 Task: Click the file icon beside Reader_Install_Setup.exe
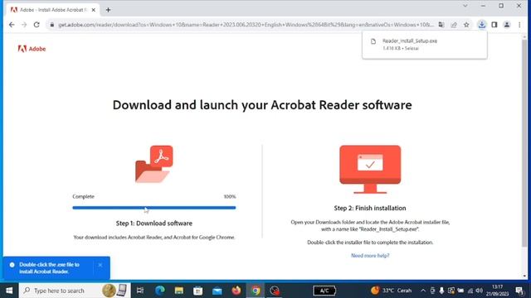pyautogui.click(x=373, y=41)
